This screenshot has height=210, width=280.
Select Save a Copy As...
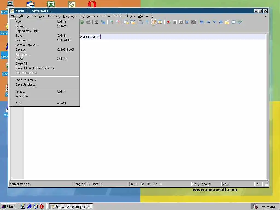point(45,45)
